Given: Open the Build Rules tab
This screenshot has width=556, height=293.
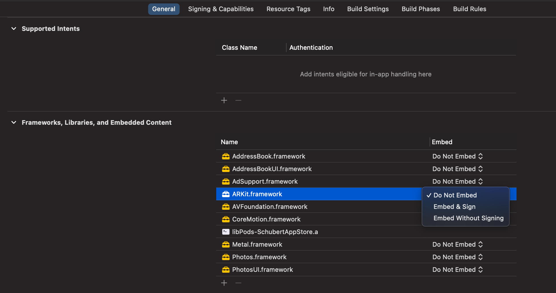Looking at the screenshot, I should tap(470, 9).
